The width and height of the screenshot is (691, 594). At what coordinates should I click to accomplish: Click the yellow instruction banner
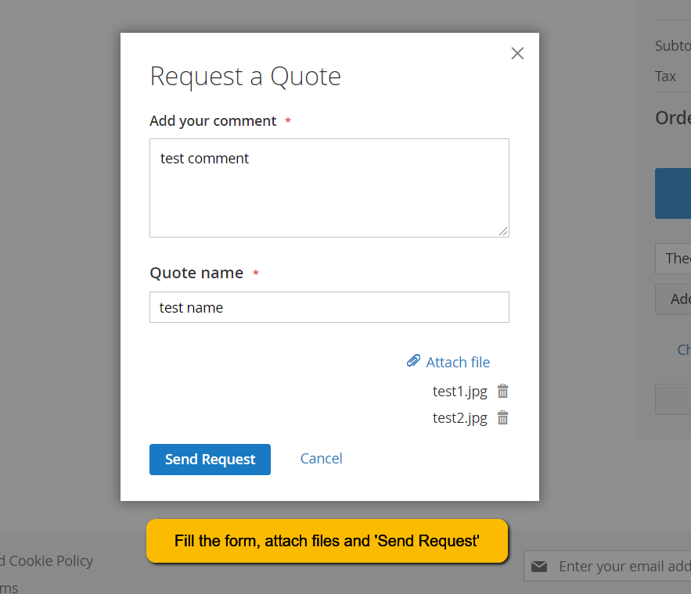[327, 541]
